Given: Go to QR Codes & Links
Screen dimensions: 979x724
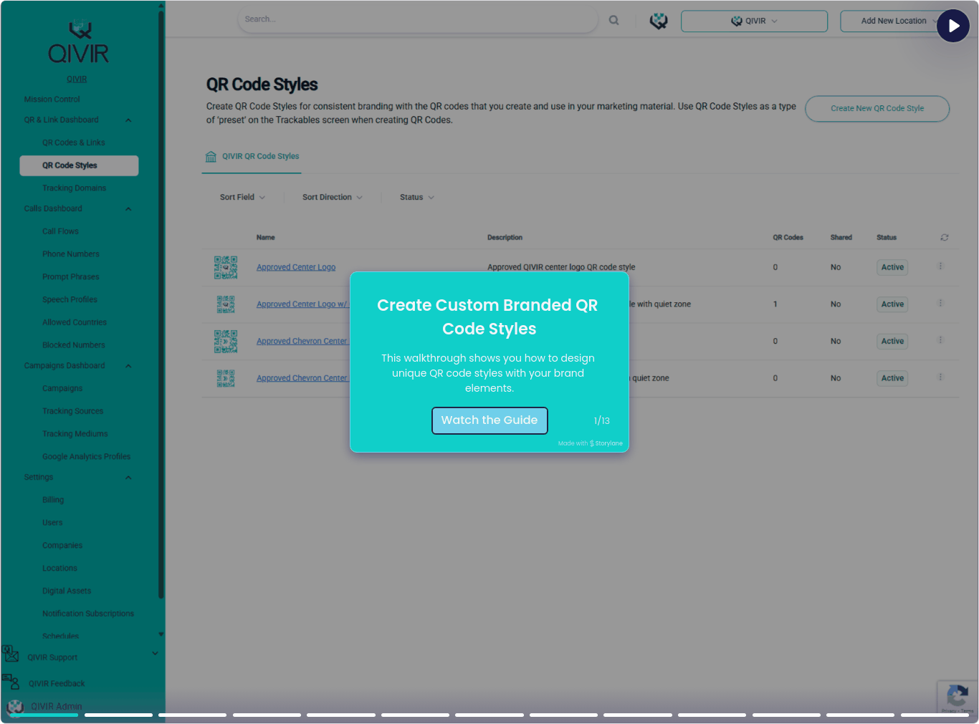Looking at the screenshot, I should click(74, 143).
